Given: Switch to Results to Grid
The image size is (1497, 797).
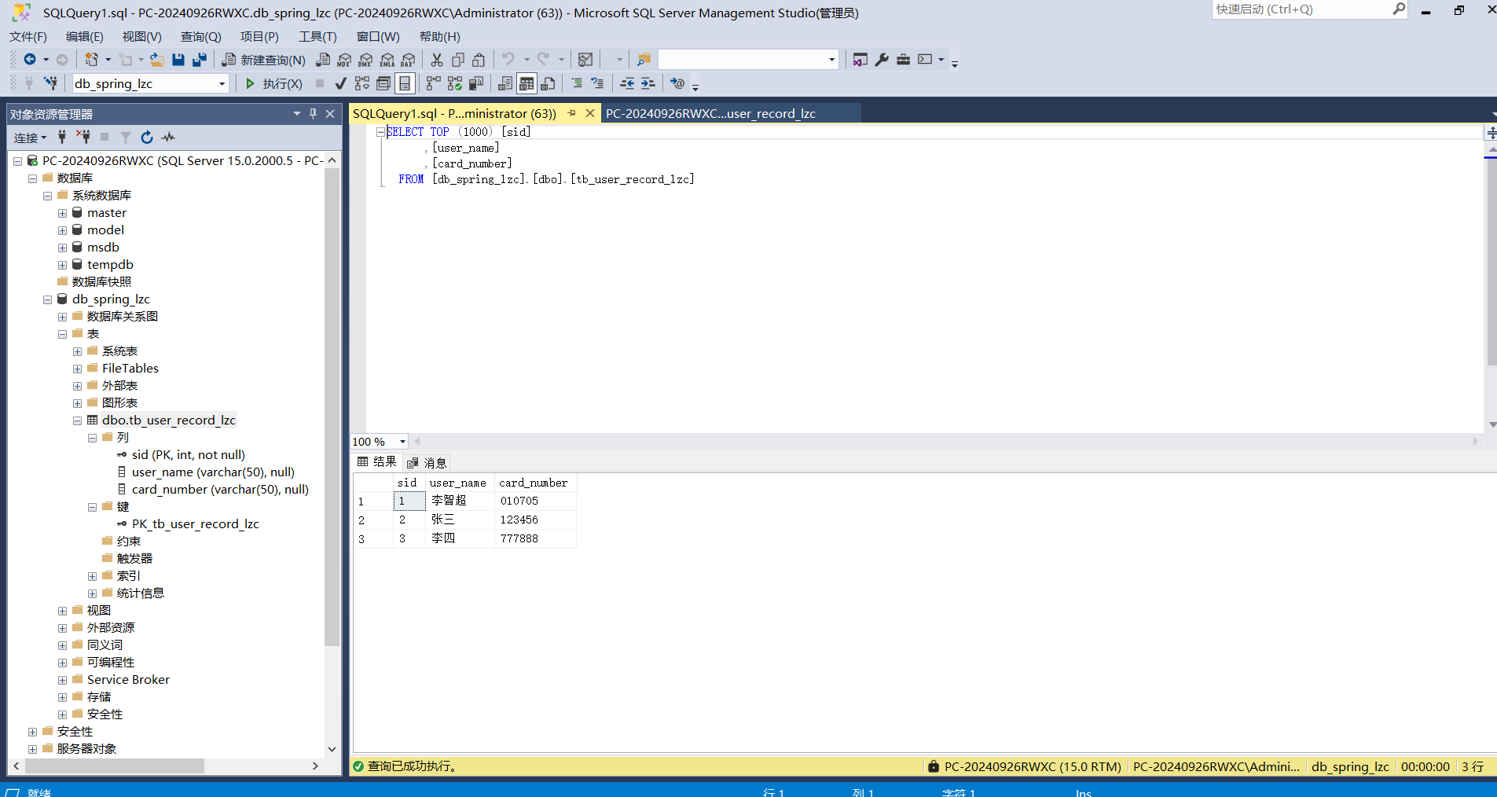Looking at the screenshot, I should coord(527,83).
